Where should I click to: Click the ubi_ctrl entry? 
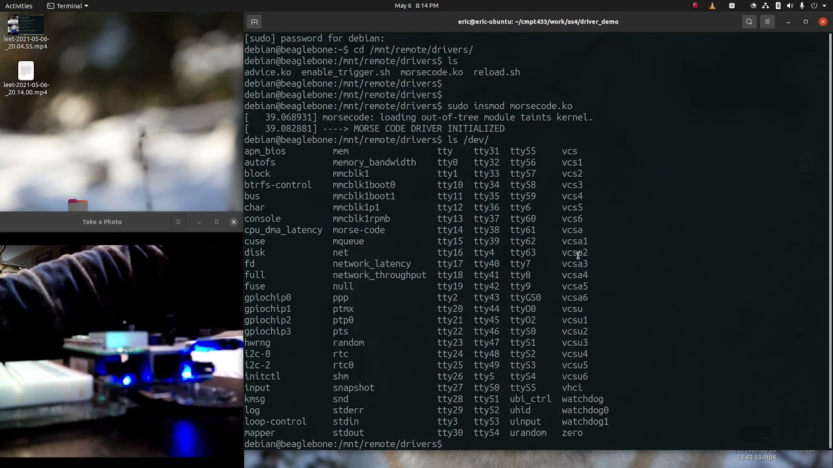(x=530, y=399)
